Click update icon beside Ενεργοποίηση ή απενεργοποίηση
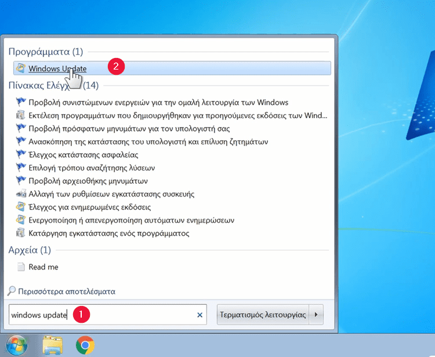This screenshot has width=435, height=357. (x=21, y=220)
